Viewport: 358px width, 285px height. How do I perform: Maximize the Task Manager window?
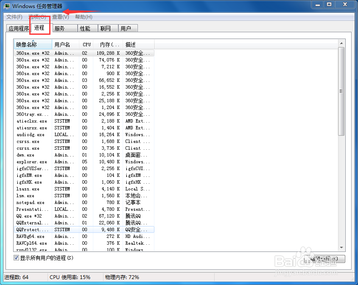(x=329, y=5)
